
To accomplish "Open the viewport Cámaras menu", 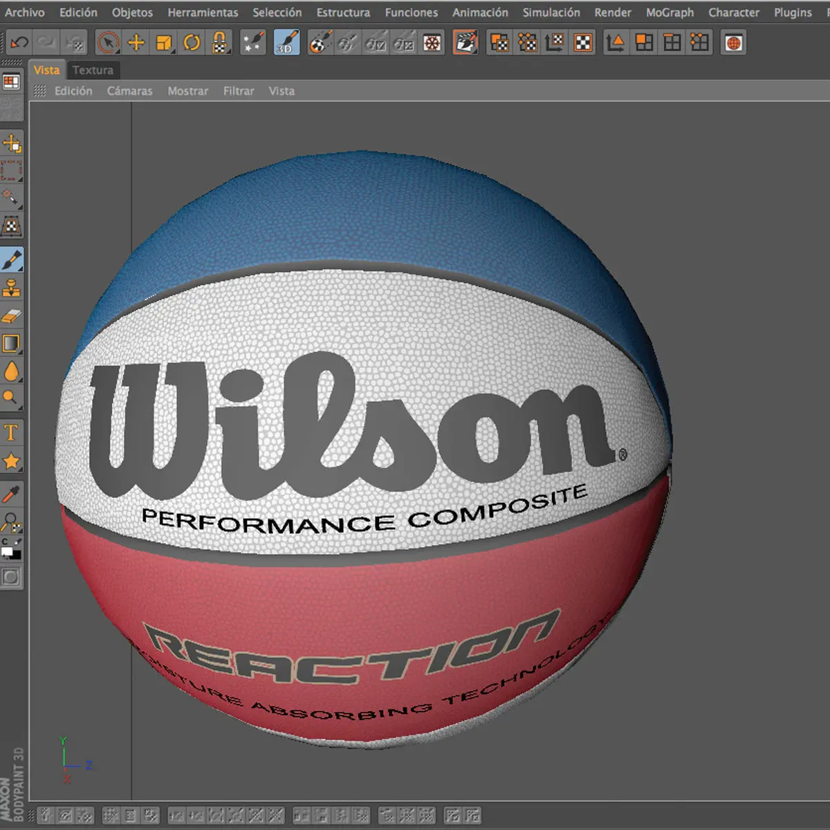I will point(129,91).
